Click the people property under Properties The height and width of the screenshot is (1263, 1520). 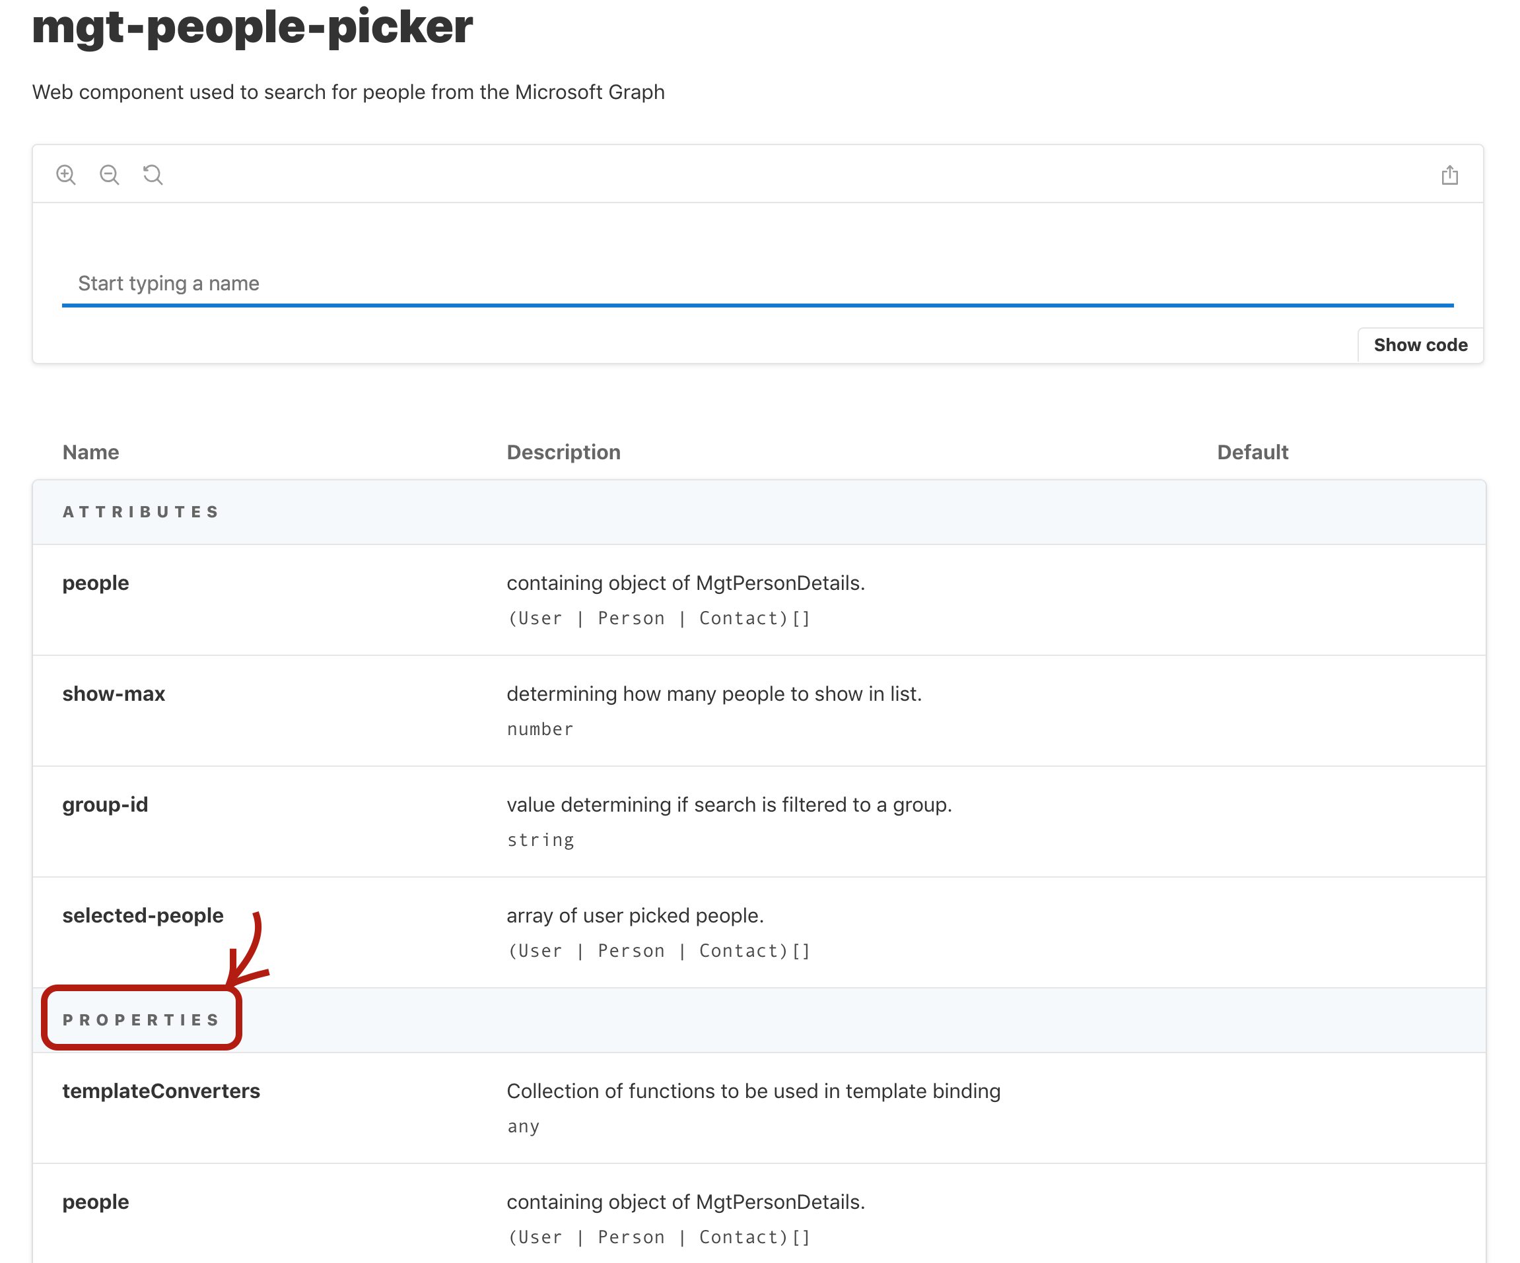click(x=96, y=1202)
